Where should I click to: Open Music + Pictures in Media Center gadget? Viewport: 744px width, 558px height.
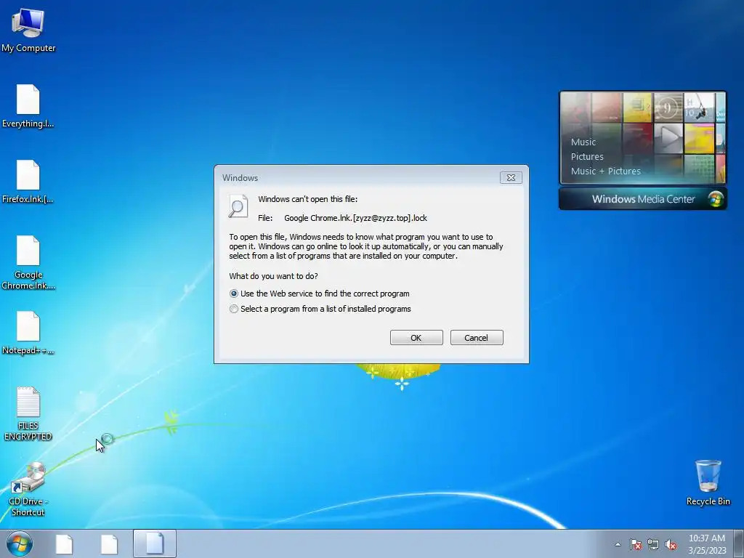point(605,171)
